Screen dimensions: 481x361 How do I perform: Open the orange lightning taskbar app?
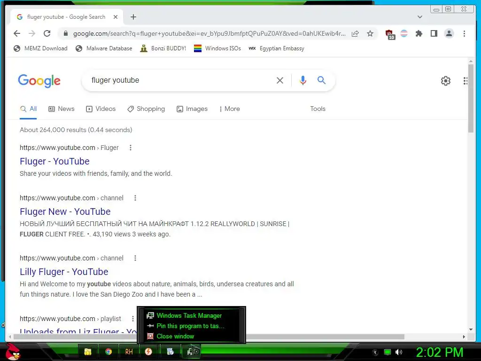[x=148, y=352]
